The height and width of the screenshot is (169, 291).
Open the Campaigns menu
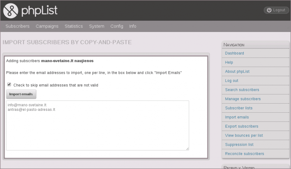47,26
